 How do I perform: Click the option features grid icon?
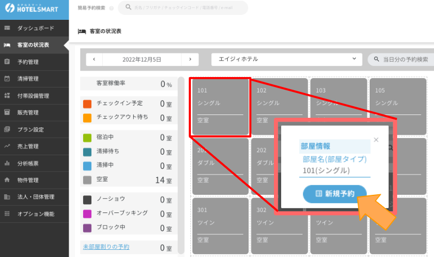7,214
